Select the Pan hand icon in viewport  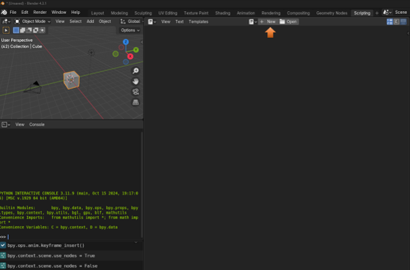(x=136, y=81)
